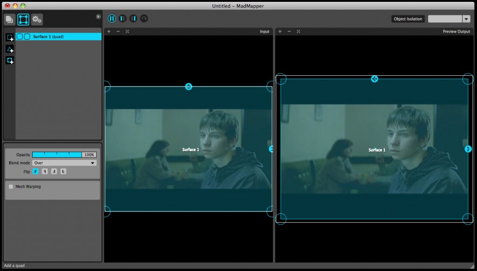
Task: Fit the Preview Output view to panel
Action: point(299,31)
